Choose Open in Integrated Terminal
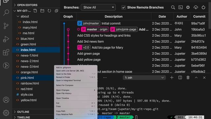The height and width of the screenshot is (119, 211). click(x=68, y=80)
